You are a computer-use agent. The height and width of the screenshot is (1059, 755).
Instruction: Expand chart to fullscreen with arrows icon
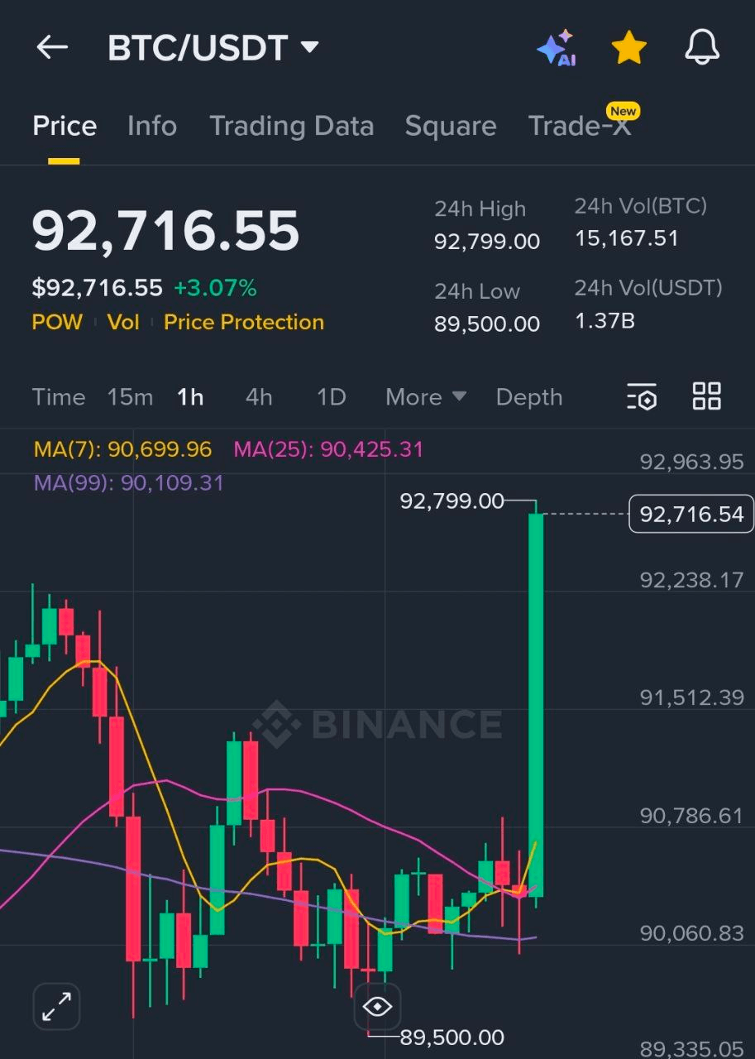[x=55, y=1006]
